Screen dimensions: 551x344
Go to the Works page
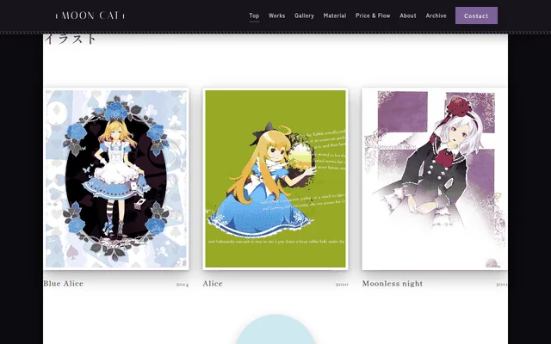click(x=276, y=15)
